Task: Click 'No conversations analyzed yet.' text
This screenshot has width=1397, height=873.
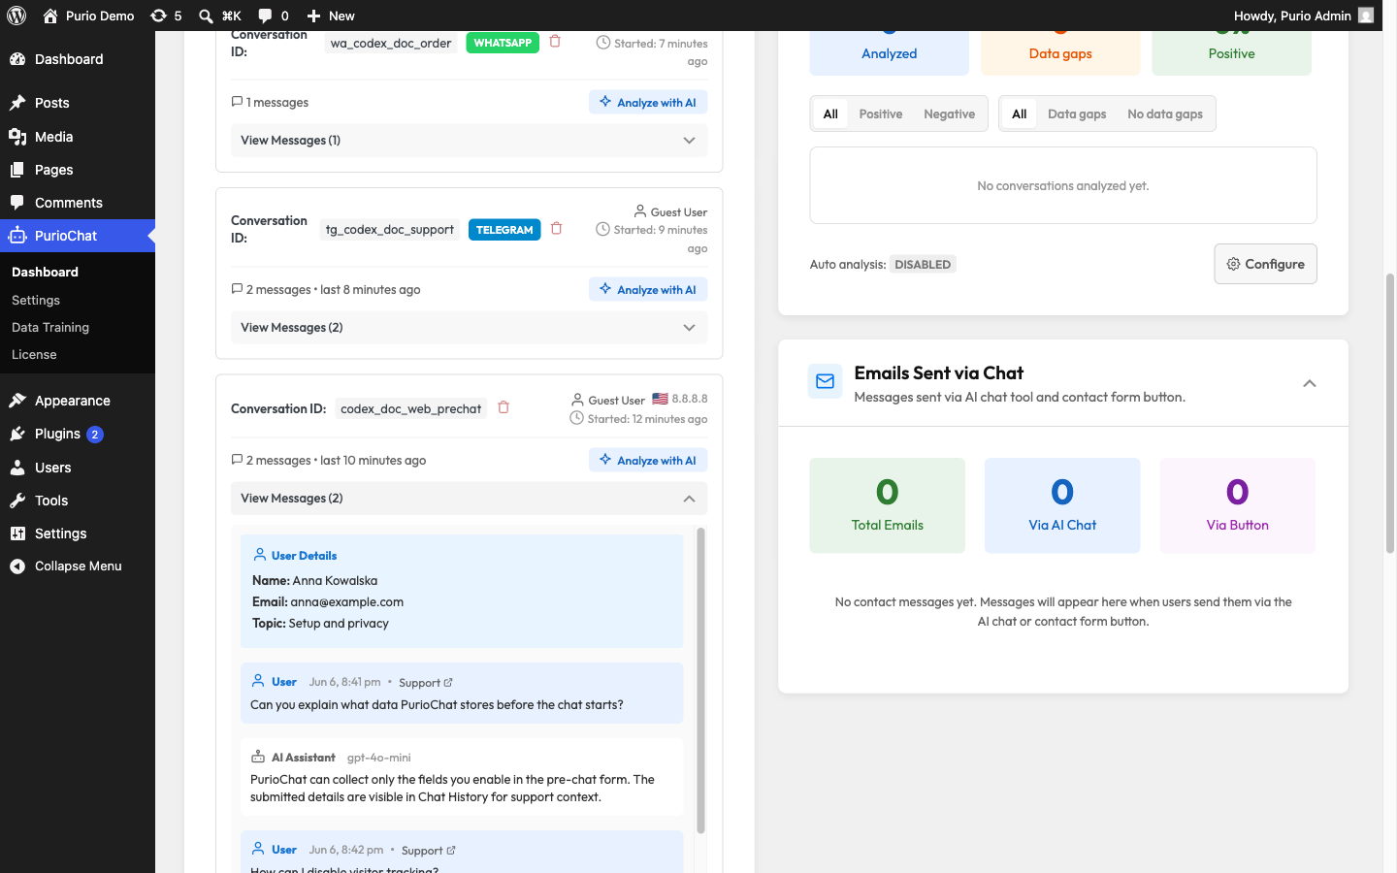Action: [x=1063, y=185]
